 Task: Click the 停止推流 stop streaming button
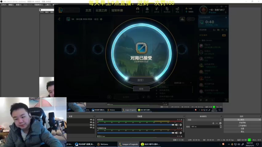point(241,120)
